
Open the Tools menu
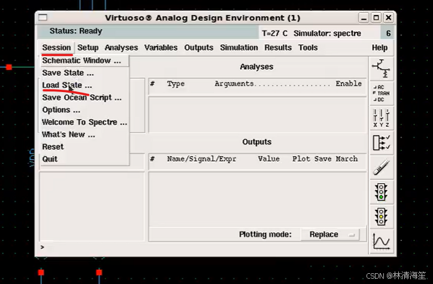[308, 48]
